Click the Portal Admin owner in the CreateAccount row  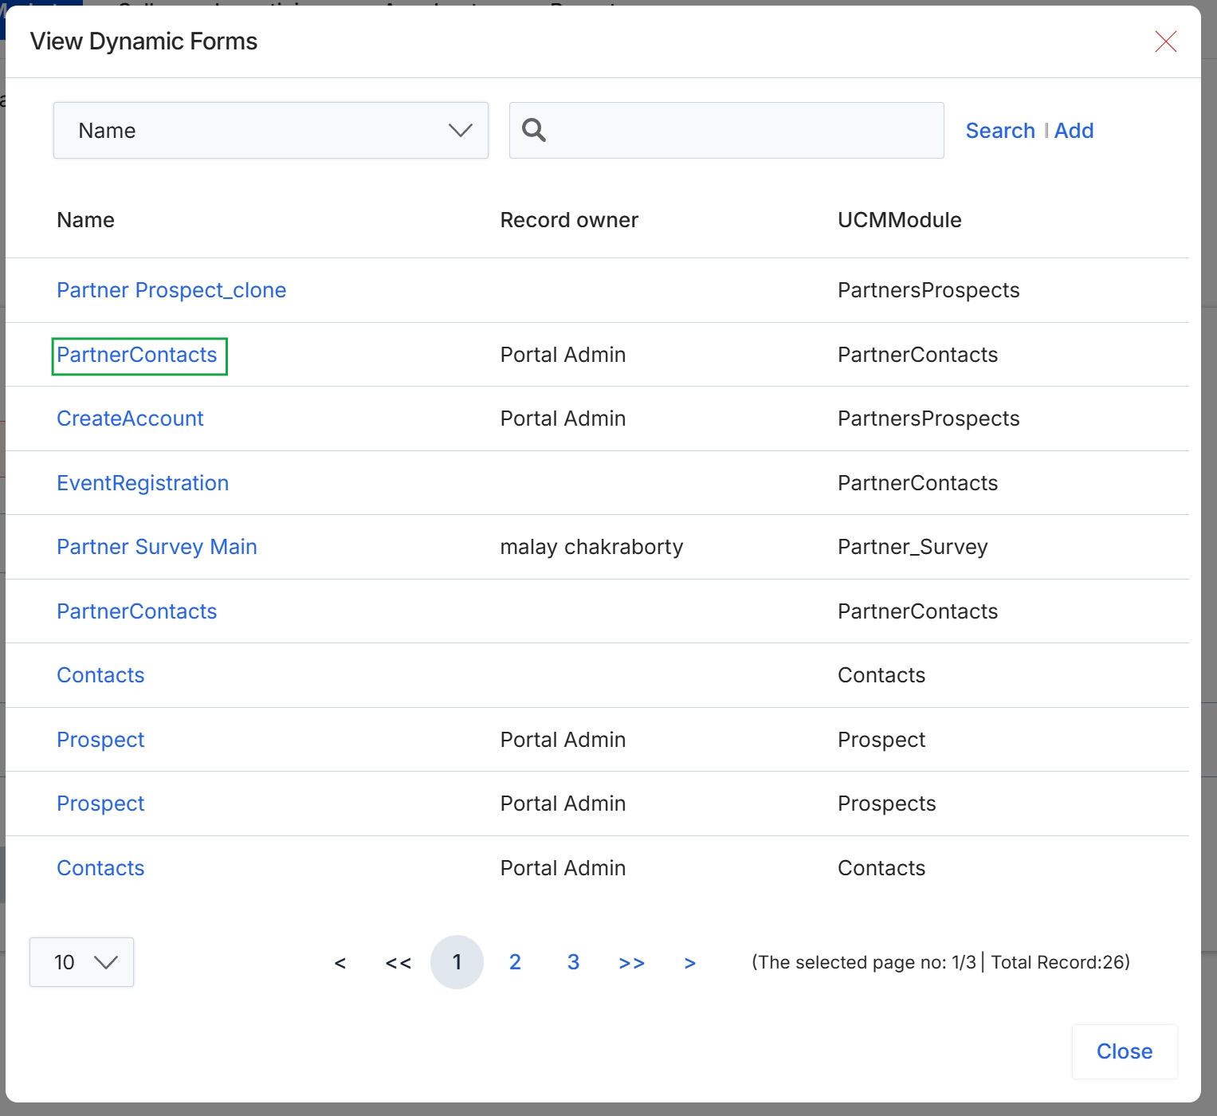point(563,418)
